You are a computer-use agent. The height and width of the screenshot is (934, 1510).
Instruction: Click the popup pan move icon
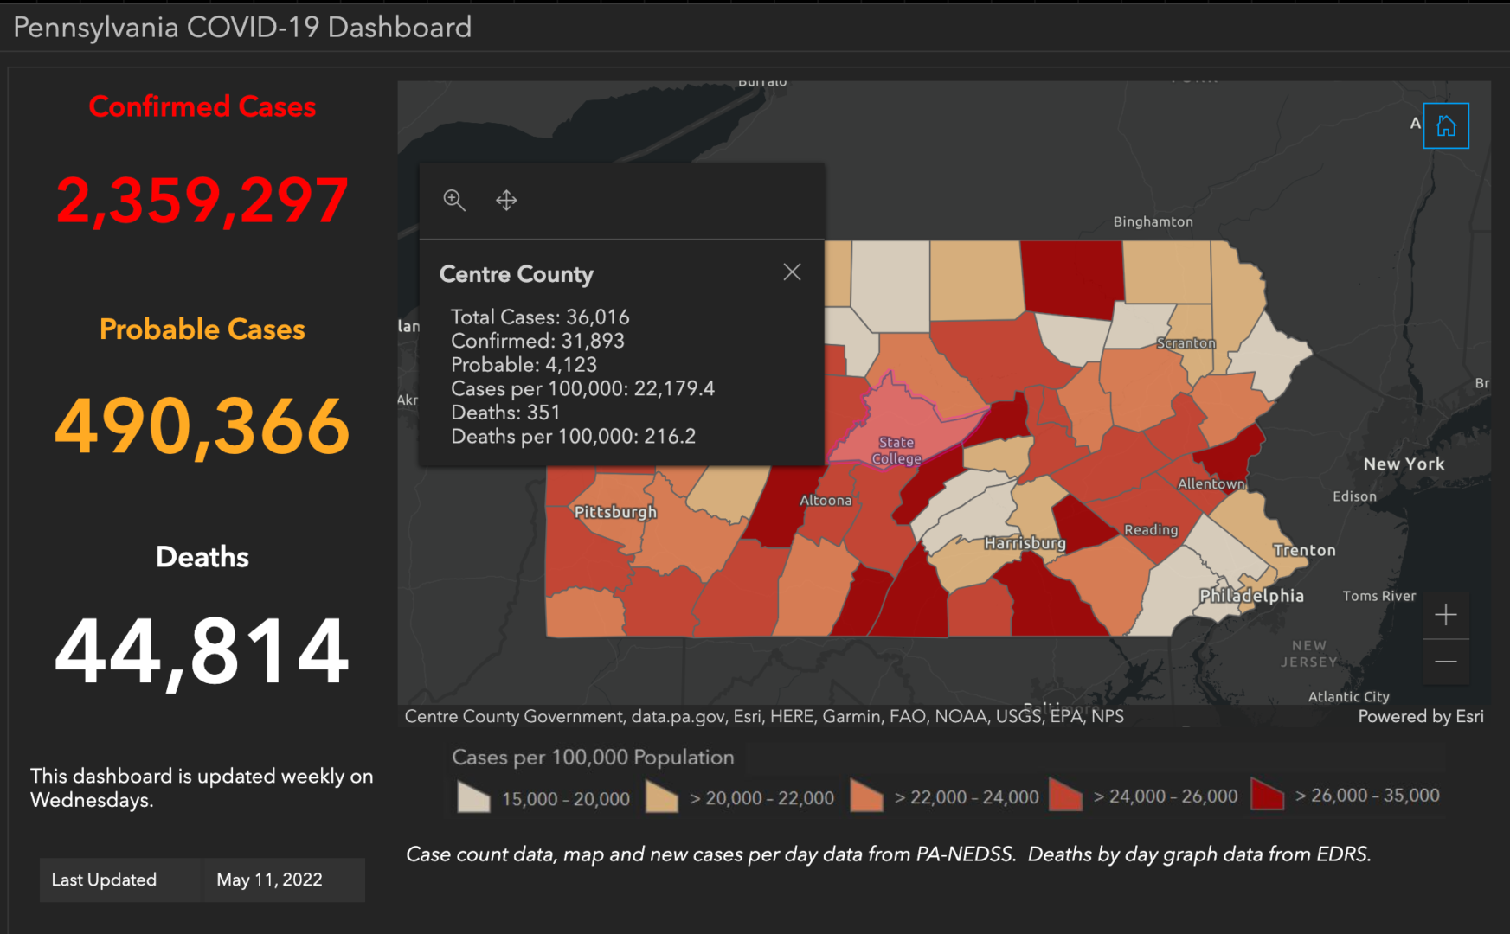coord(506,201)
